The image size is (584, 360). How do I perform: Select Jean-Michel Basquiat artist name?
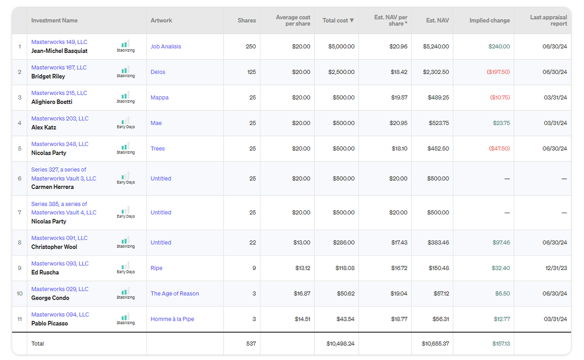[59, 51]
